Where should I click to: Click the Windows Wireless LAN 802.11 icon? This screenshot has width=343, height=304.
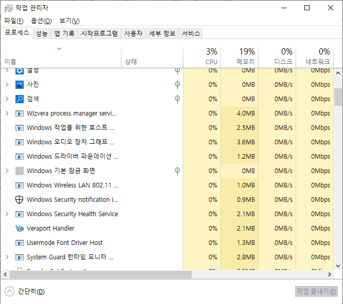20,185
